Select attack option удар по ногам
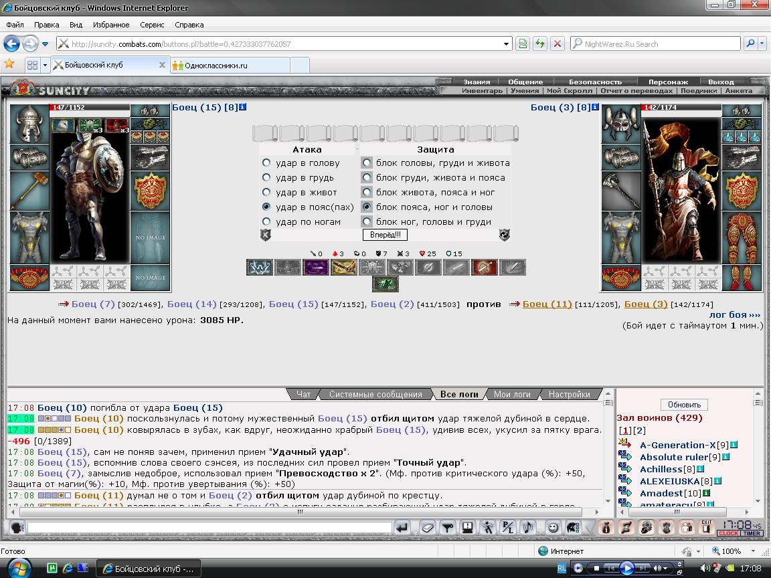The width and height of the screenshot is (771, 578). point(266,221)
